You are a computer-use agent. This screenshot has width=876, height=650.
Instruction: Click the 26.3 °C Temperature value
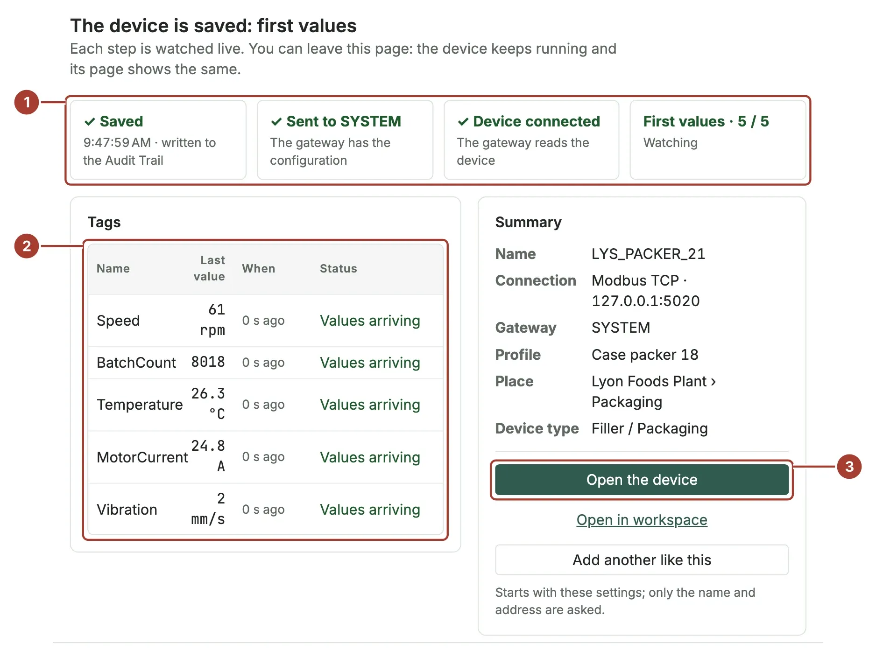(x=208, y=404)
